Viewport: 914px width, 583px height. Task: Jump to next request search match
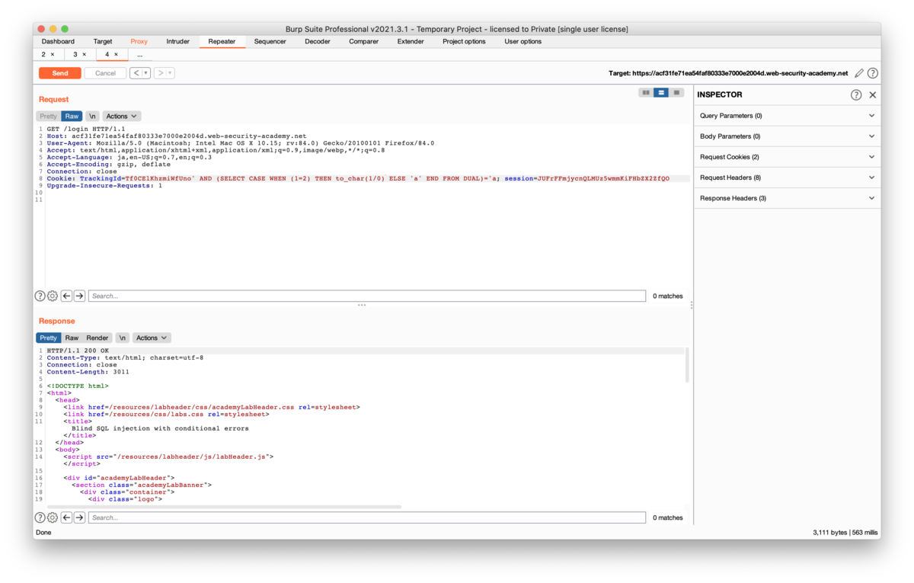(x=79, y=296)
